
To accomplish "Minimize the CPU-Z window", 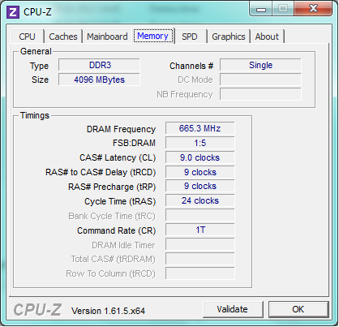I will click(x=261, y=9).
